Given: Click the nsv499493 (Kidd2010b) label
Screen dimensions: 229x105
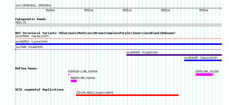Looking at the screenshot, I should coord(142,52).
